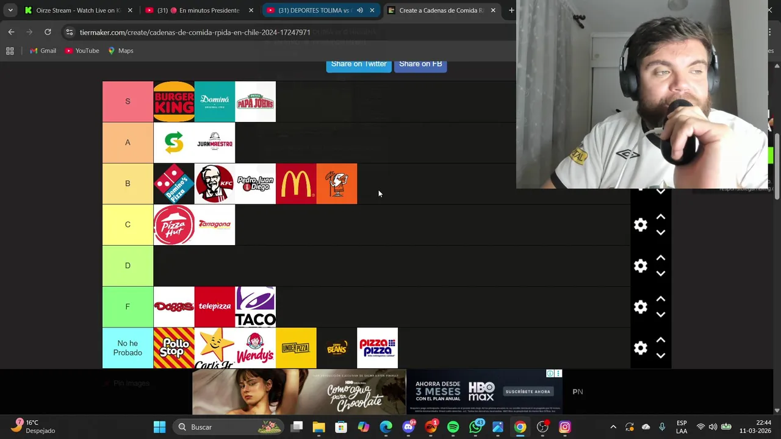Screen dimensions: 781x439
Task: Open settings gear for the D tier row
Action: click(640, 266)
